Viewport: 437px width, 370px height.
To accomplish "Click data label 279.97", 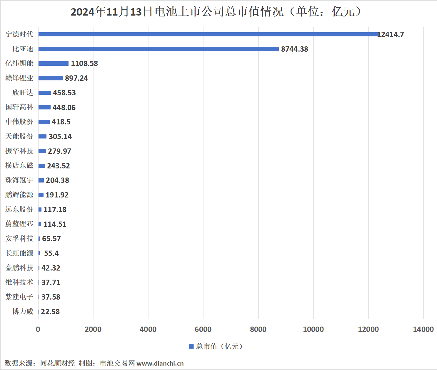I will (x=60, y=151).
